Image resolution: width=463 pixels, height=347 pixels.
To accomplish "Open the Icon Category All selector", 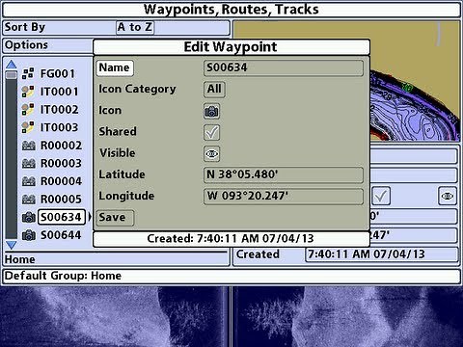I will [214, 90].
